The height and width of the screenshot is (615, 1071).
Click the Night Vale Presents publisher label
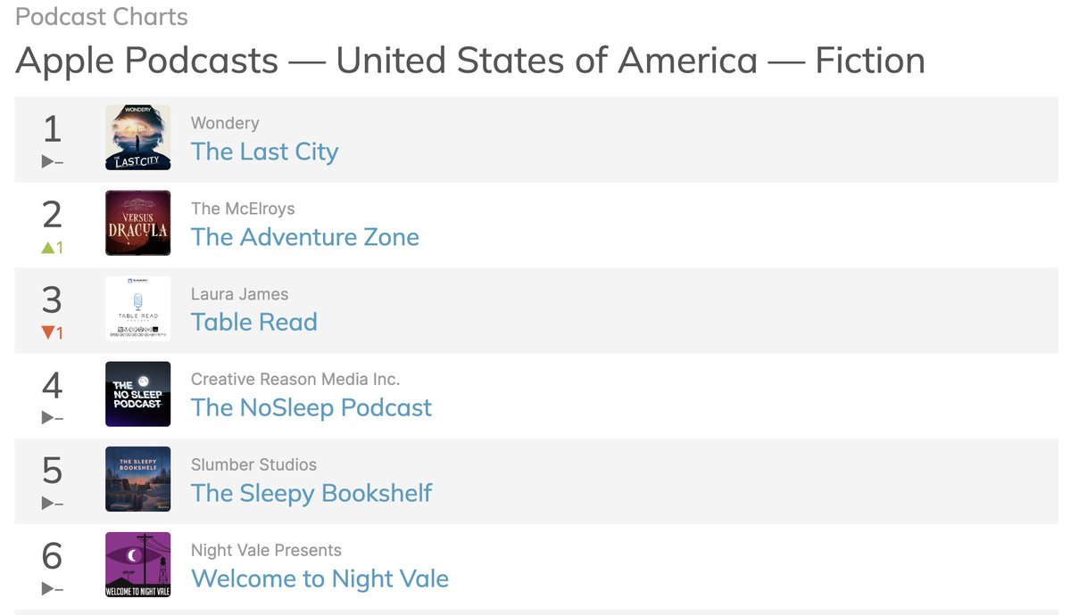(266, 550)
